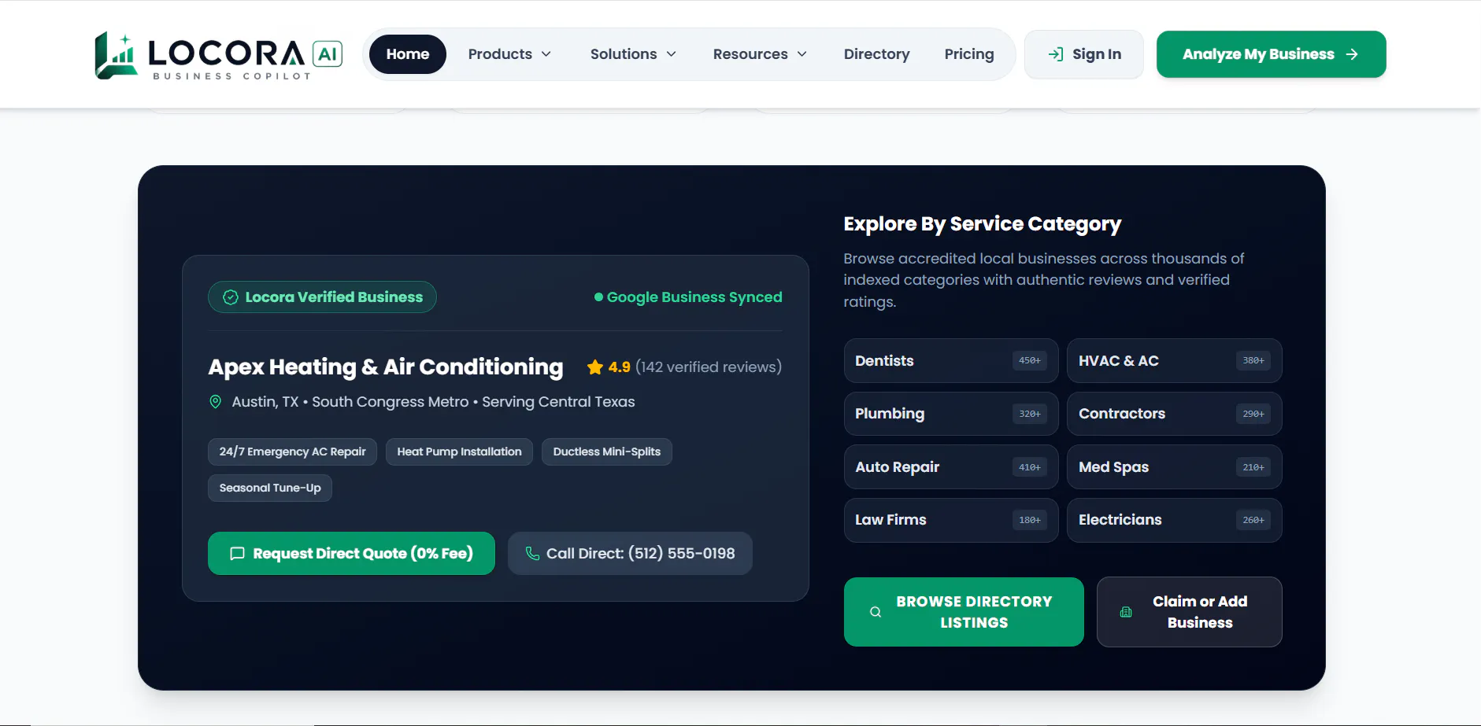This screenshot has height=726, width=1481.
Task: Click Browse Directory Listings button
Action: point(964,612)
